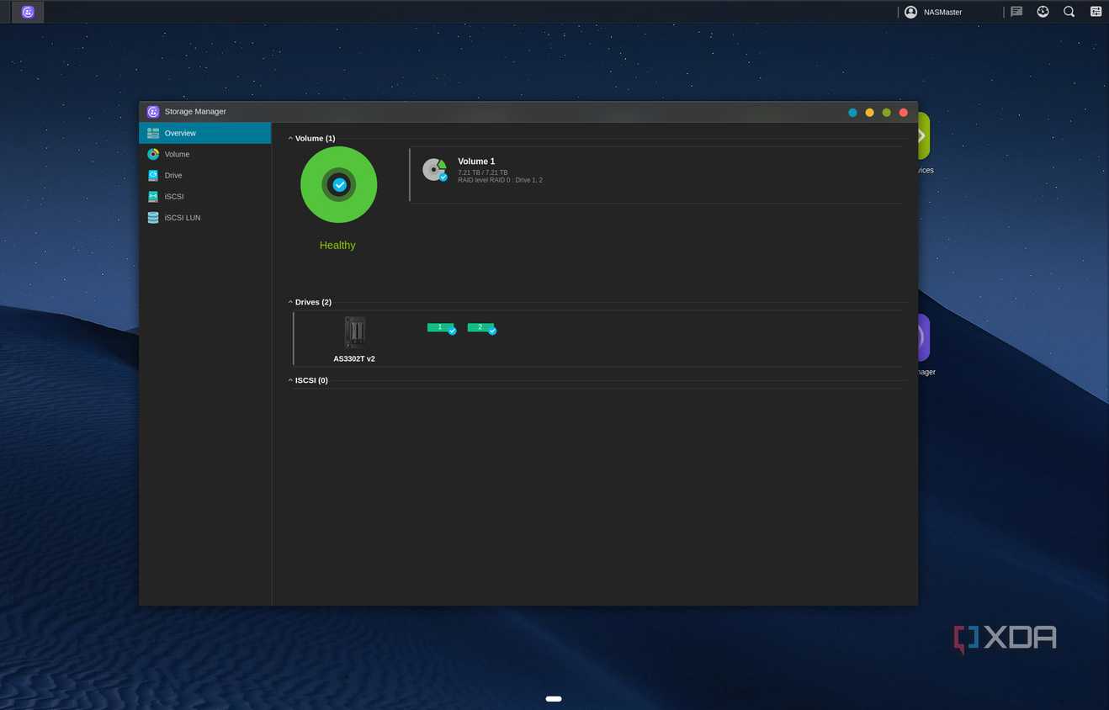Expand the ISCSI (0) section

[x=308, y=380]
